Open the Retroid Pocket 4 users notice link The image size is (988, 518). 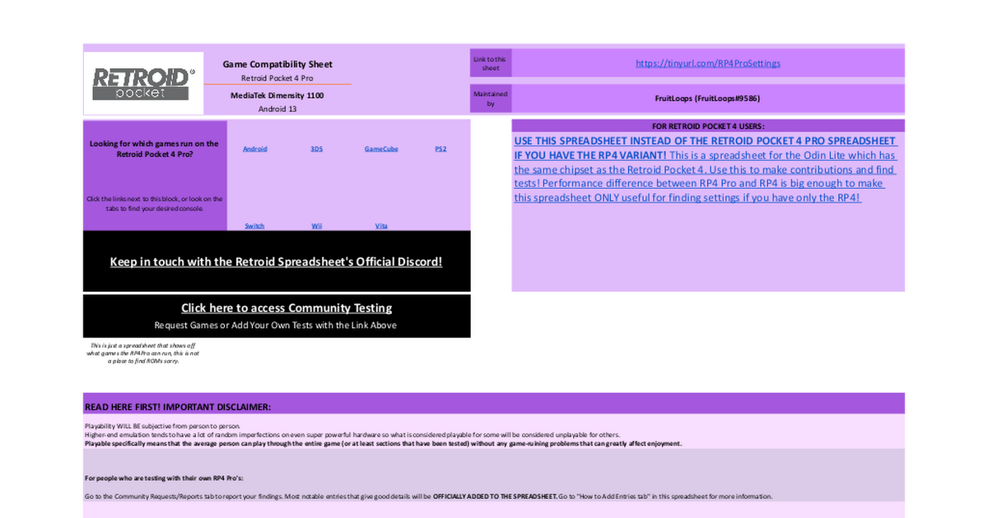pyautogui.click(x=706, y=169)
